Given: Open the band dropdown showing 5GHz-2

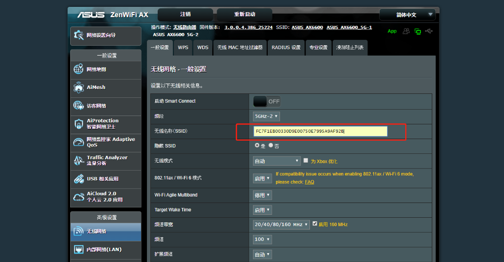Looking at the screenshot, I should (x=266, y=116).
